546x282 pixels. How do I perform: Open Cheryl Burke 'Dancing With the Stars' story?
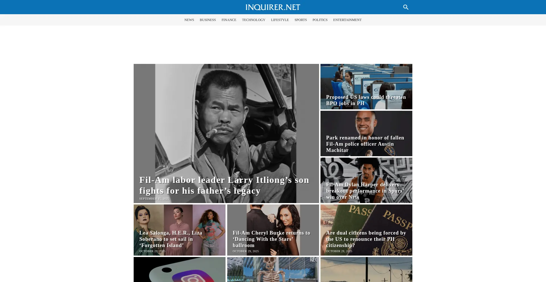(271, 239)
